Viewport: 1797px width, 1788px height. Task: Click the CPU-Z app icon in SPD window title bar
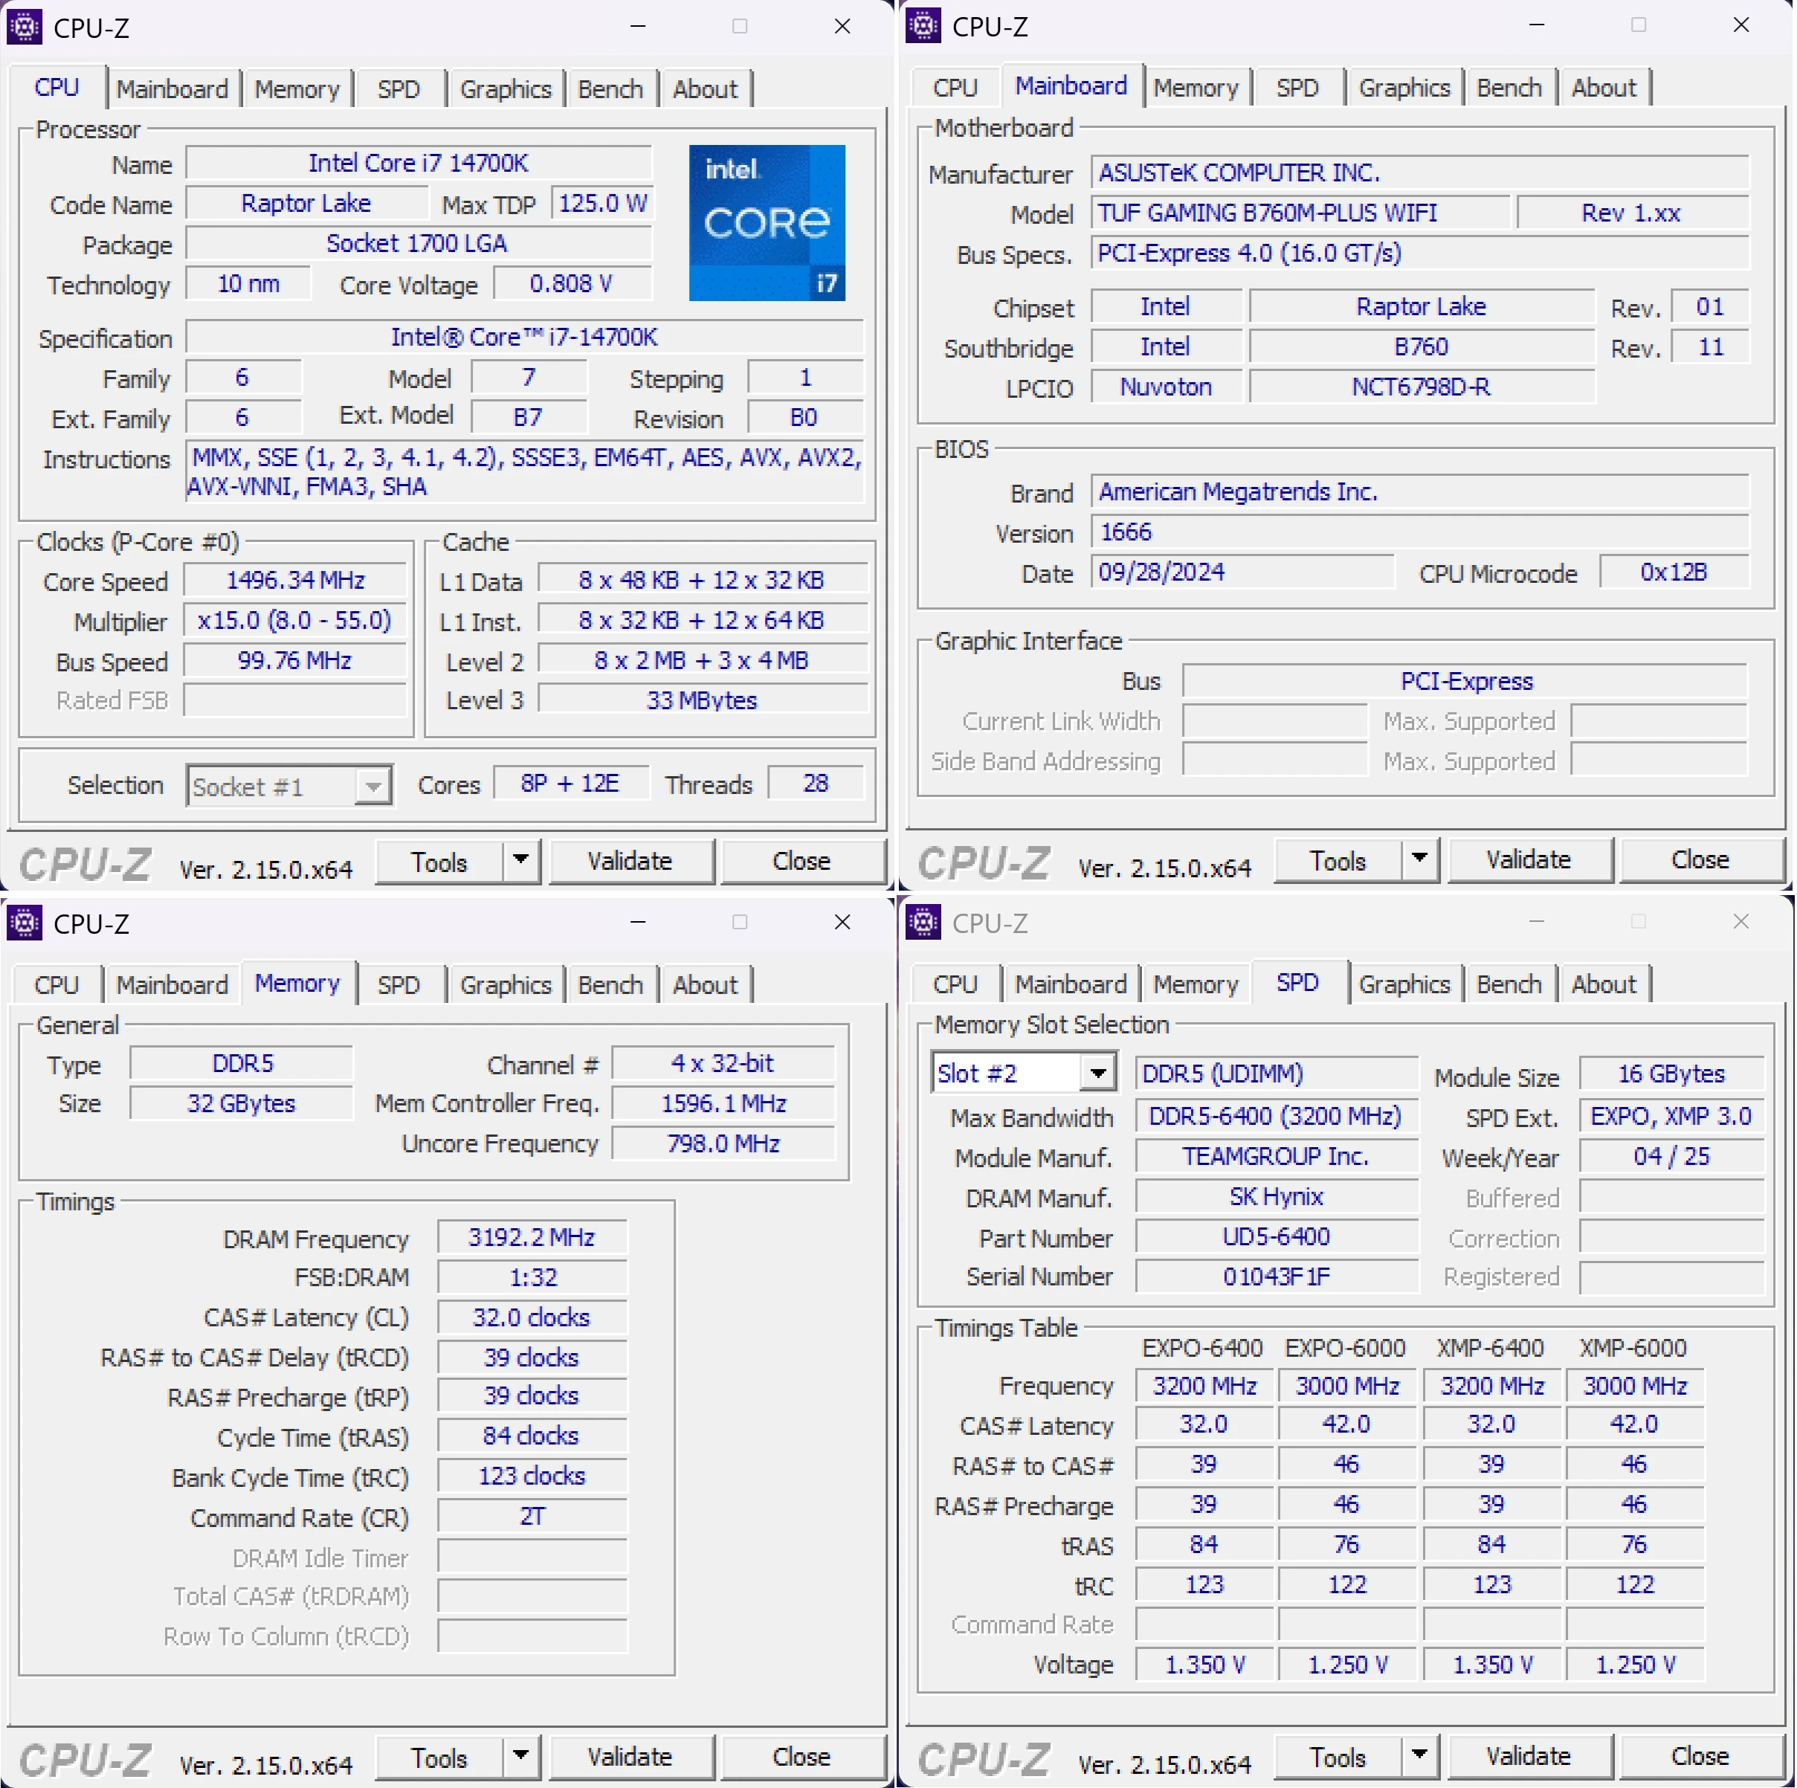[923, 922]
